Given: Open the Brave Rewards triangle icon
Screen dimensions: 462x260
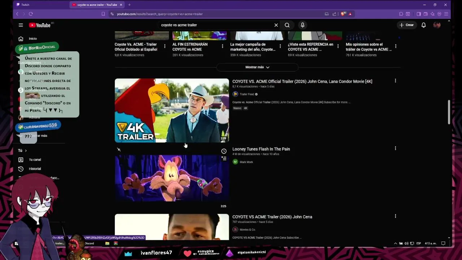Looking at the screenshot, I should click(350, 14).
